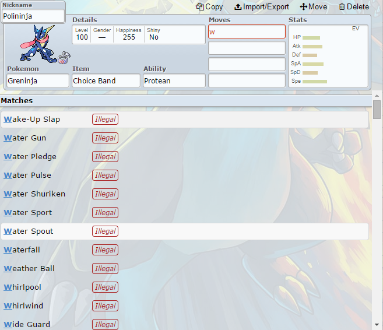The width and height of the screenshot is (383, 330).
Task: Select the Wide Guard move
Action: click(x=185, y=324)
